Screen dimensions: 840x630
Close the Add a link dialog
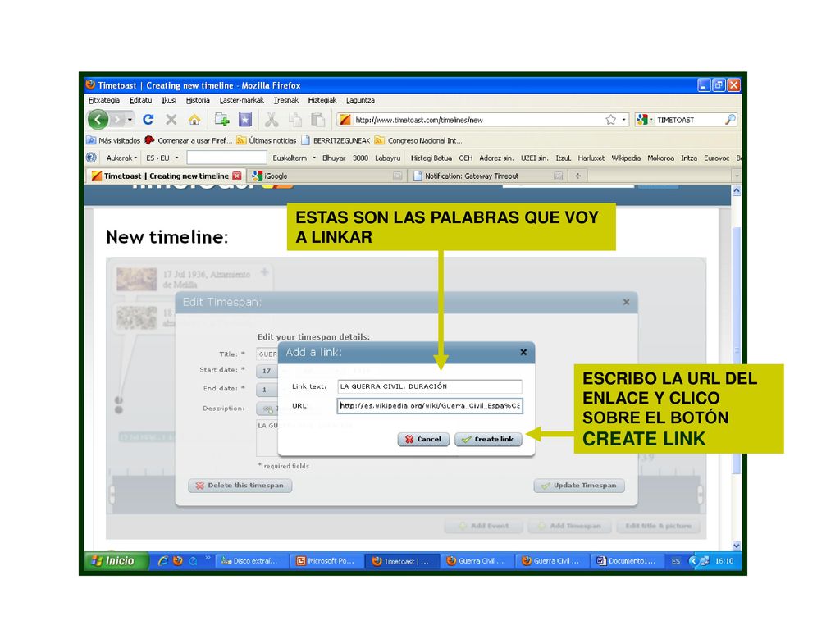523,352
